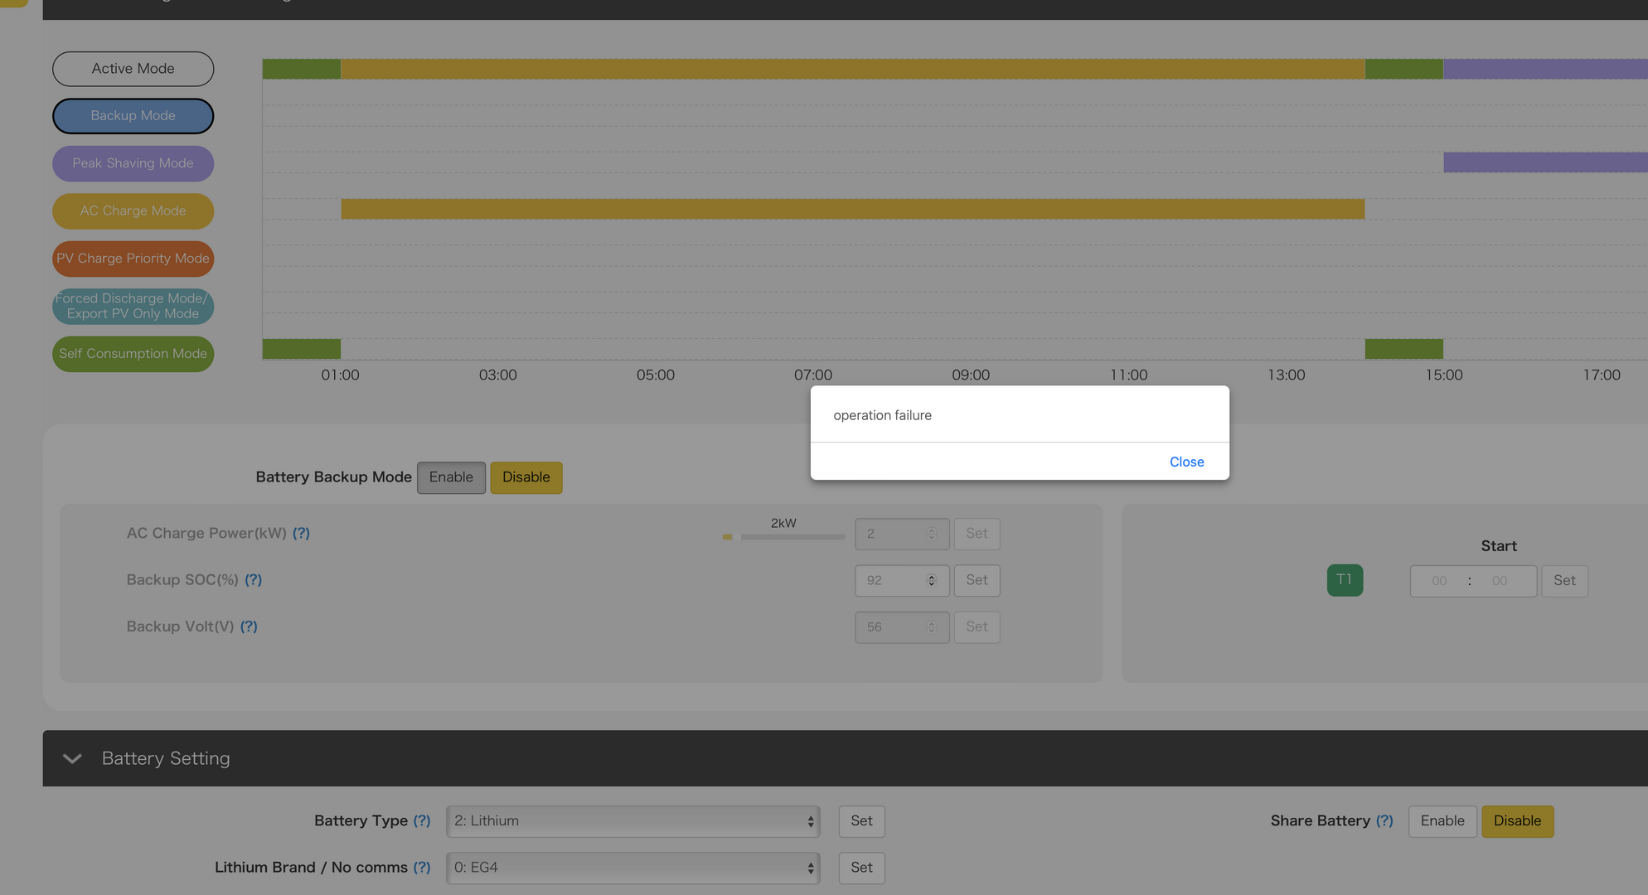Click the Backup SOC stepper arrows

(x=931, y=580)
